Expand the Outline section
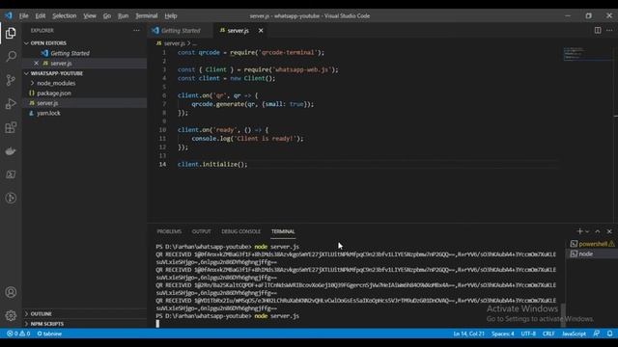Viewport: 618px width, 347px height. (41, 314)
